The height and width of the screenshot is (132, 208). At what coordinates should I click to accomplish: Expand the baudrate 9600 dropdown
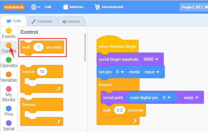[x=151, y=59]
